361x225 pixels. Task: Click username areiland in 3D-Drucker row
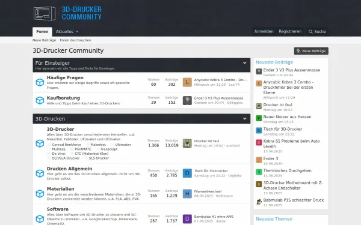233,146
